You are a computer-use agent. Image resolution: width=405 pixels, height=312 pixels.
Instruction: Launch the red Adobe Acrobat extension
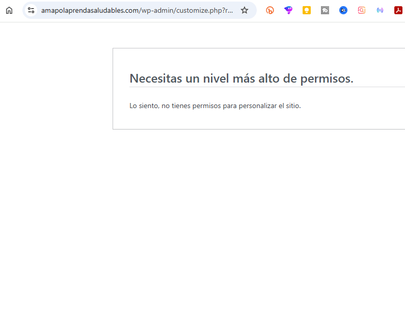tap(398, 10)
